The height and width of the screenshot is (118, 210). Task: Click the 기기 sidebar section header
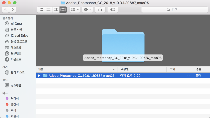5,67
